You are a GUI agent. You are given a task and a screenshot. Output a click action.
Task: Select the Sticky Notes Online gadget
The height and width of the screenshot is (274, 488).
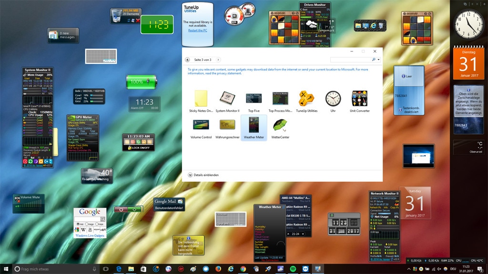pyautogui.click(x=201, y=102)
